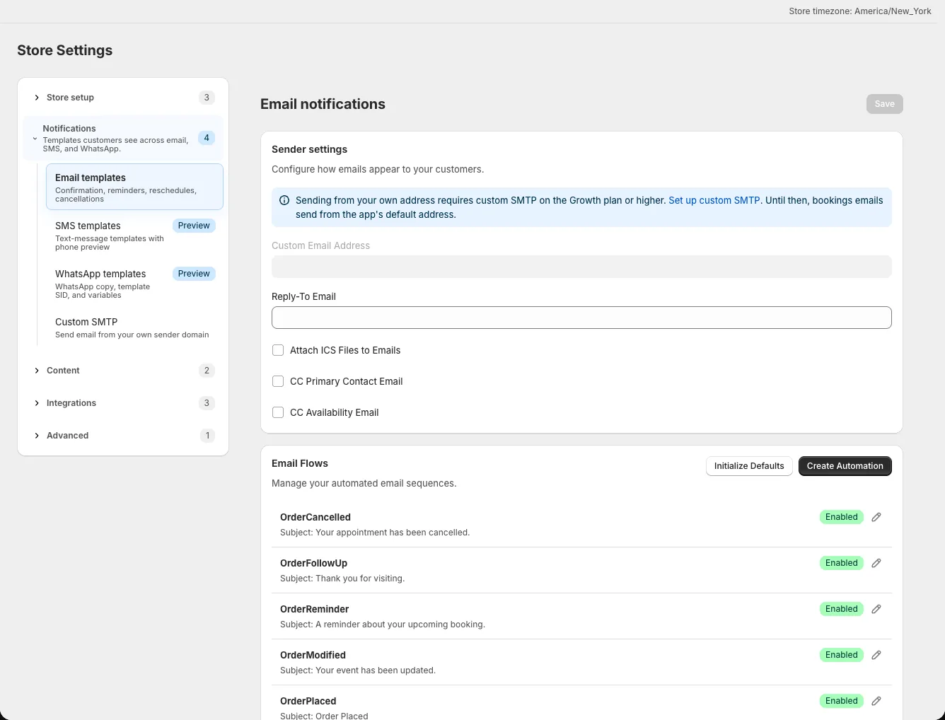
Task: Collapse the Notifications section
Action: click(x=123, y=138)
